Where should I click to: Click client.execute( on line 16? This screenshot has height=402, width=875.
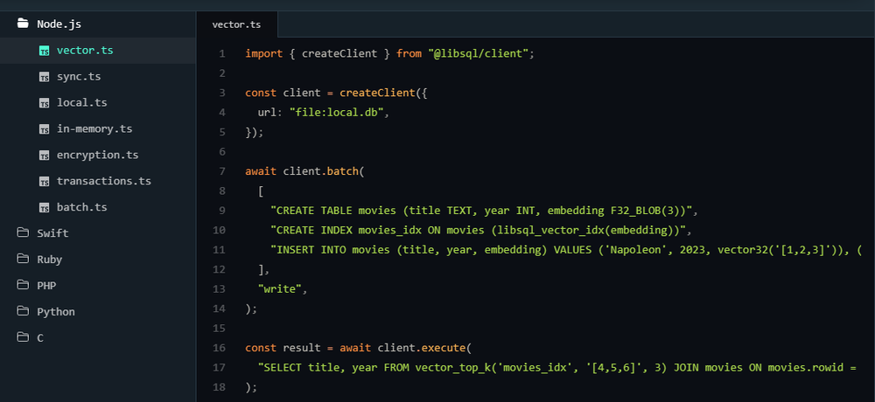pyautogui.click(x=424, y=348)
